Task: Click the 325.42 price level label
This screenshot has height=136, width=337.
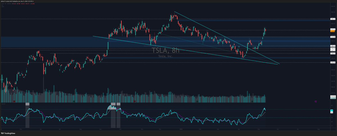Action: click(x=333, y=63)
